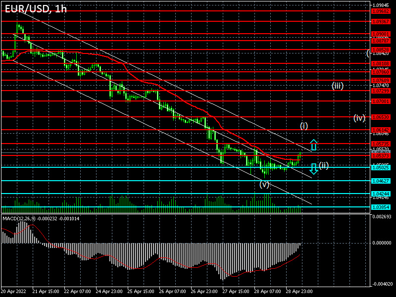This screenshot has height=297, width=396.
Task: Click the wave label (v) annotation
Action: click(x=264, y=184)
